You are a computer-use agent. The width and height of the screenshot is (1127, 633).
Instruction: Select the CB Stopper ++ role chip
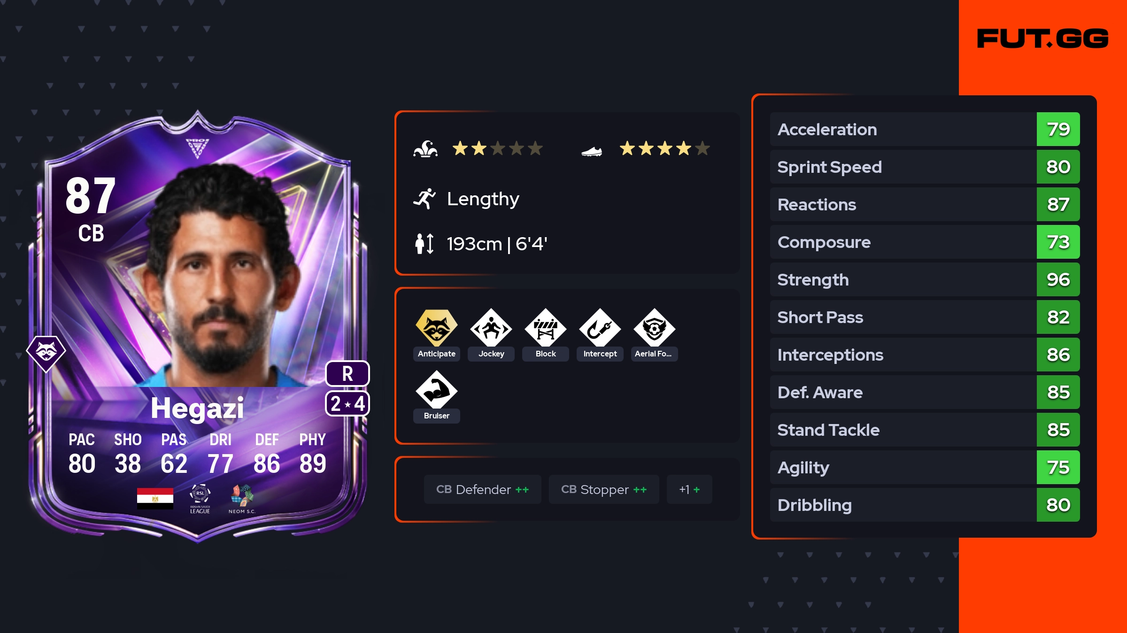point(604,489)
